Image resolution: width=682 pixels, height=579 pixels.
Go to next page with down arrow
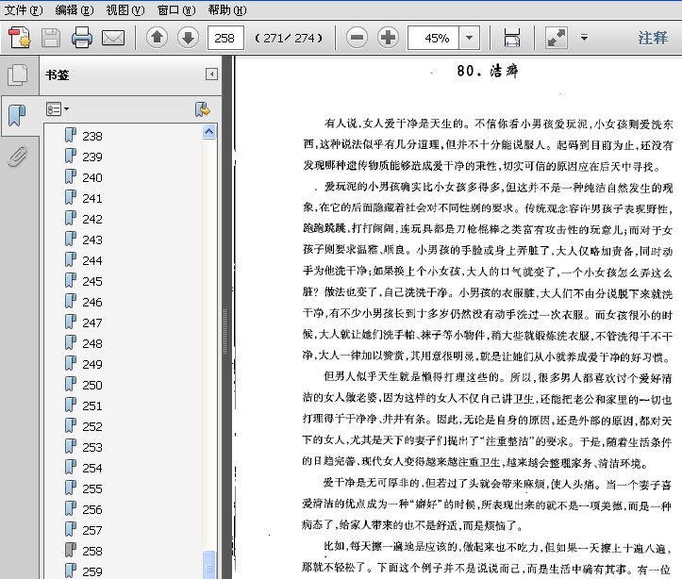click(x=188, y=38)
